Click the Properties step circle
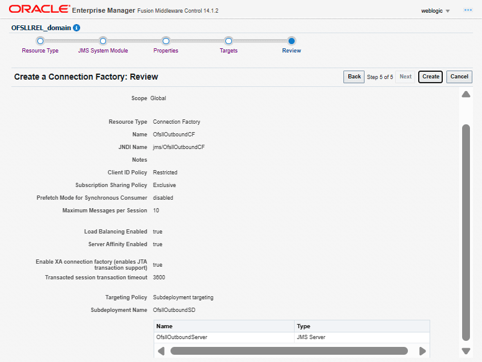This screenshot has height=362, width=482. coord(166,41)
